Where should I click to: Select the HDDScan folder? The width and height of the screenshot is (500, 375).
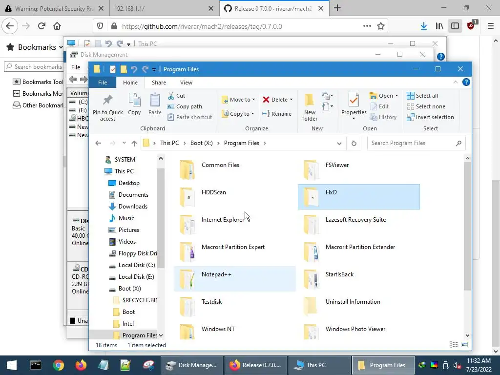pos(234,197)
